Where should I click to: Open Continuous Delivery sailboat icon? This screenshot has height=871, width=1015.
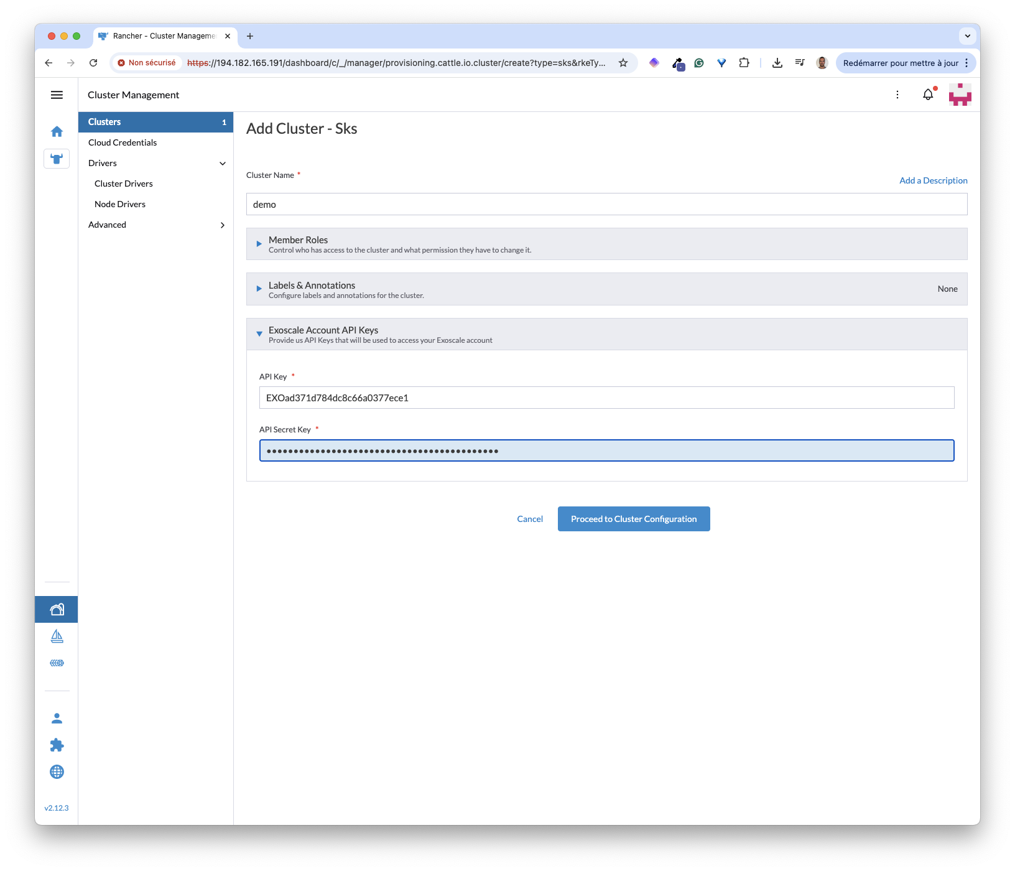click(57, 636)
